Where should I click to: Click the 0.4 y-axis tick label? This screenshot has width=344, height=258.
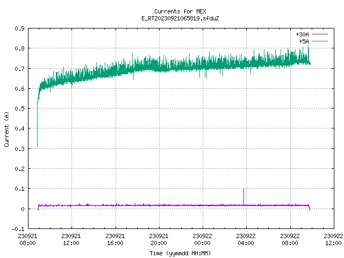tap(20, 128)
